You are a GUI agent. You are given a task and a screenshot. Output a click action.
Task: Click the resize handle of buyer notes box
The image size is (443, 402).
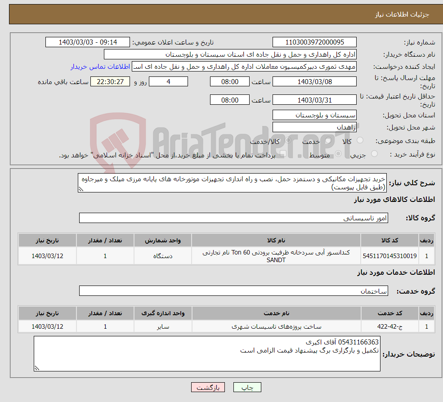coord(37,368)
